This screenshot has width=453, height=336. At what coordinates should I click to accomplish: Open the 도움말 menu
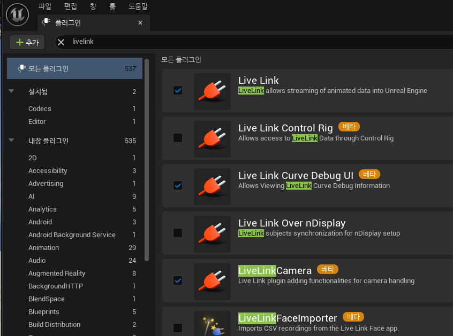click(138, 6)
